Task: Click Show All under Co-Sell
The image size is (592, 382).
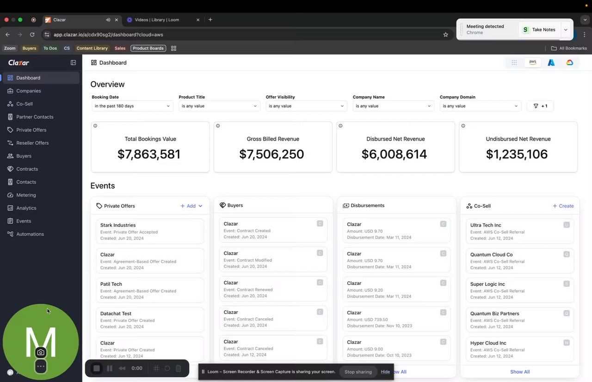Action: [x=520, y=372]
